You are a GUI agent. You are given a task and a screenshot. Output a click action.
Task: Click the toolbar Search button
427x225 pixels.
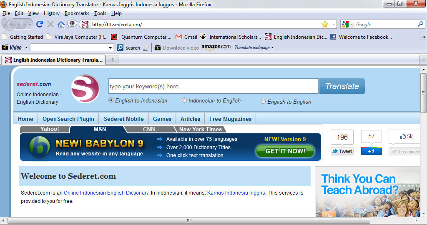(128, 47)
